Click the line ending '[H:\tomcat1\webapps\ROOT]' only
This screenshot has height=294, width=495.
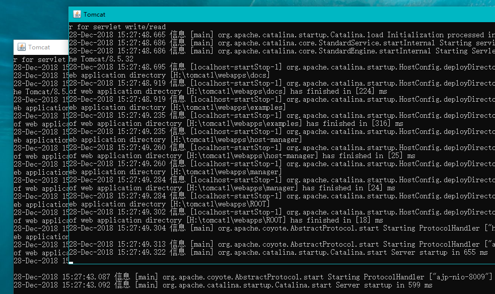[170, 204]
